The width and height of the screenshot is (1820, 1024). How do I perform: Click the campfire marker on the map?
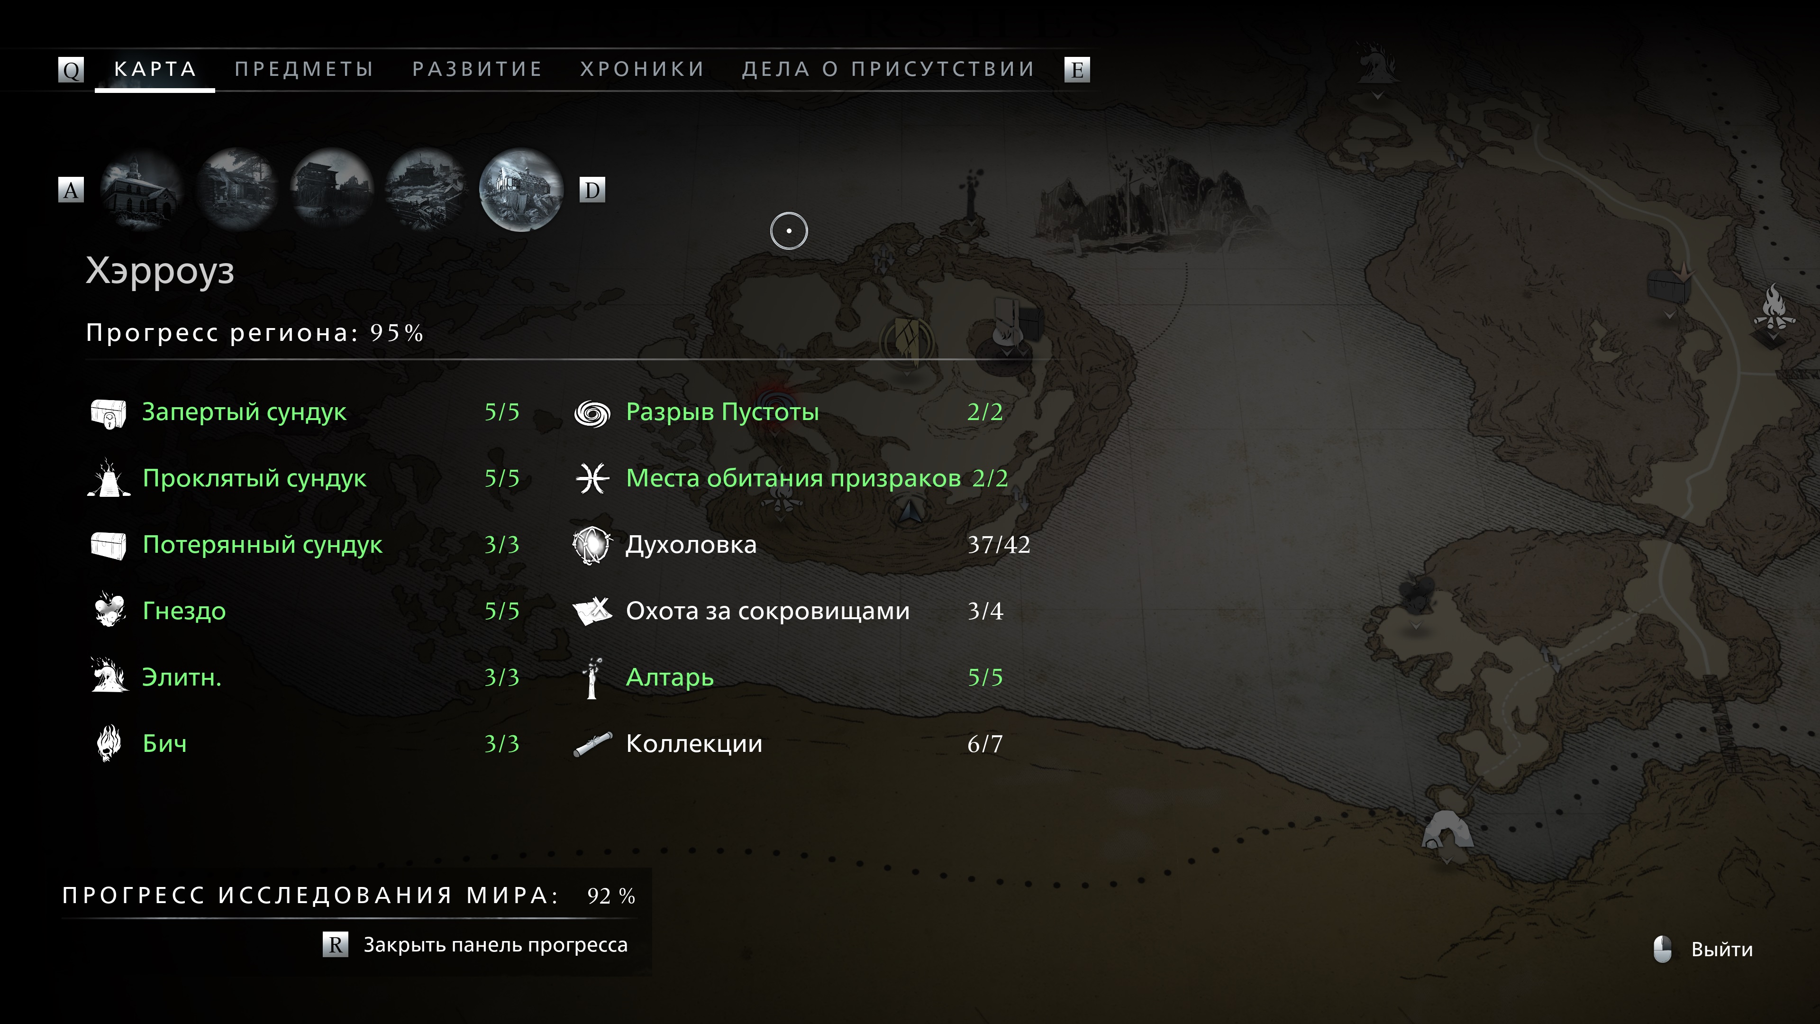(x=1774, y=309)
